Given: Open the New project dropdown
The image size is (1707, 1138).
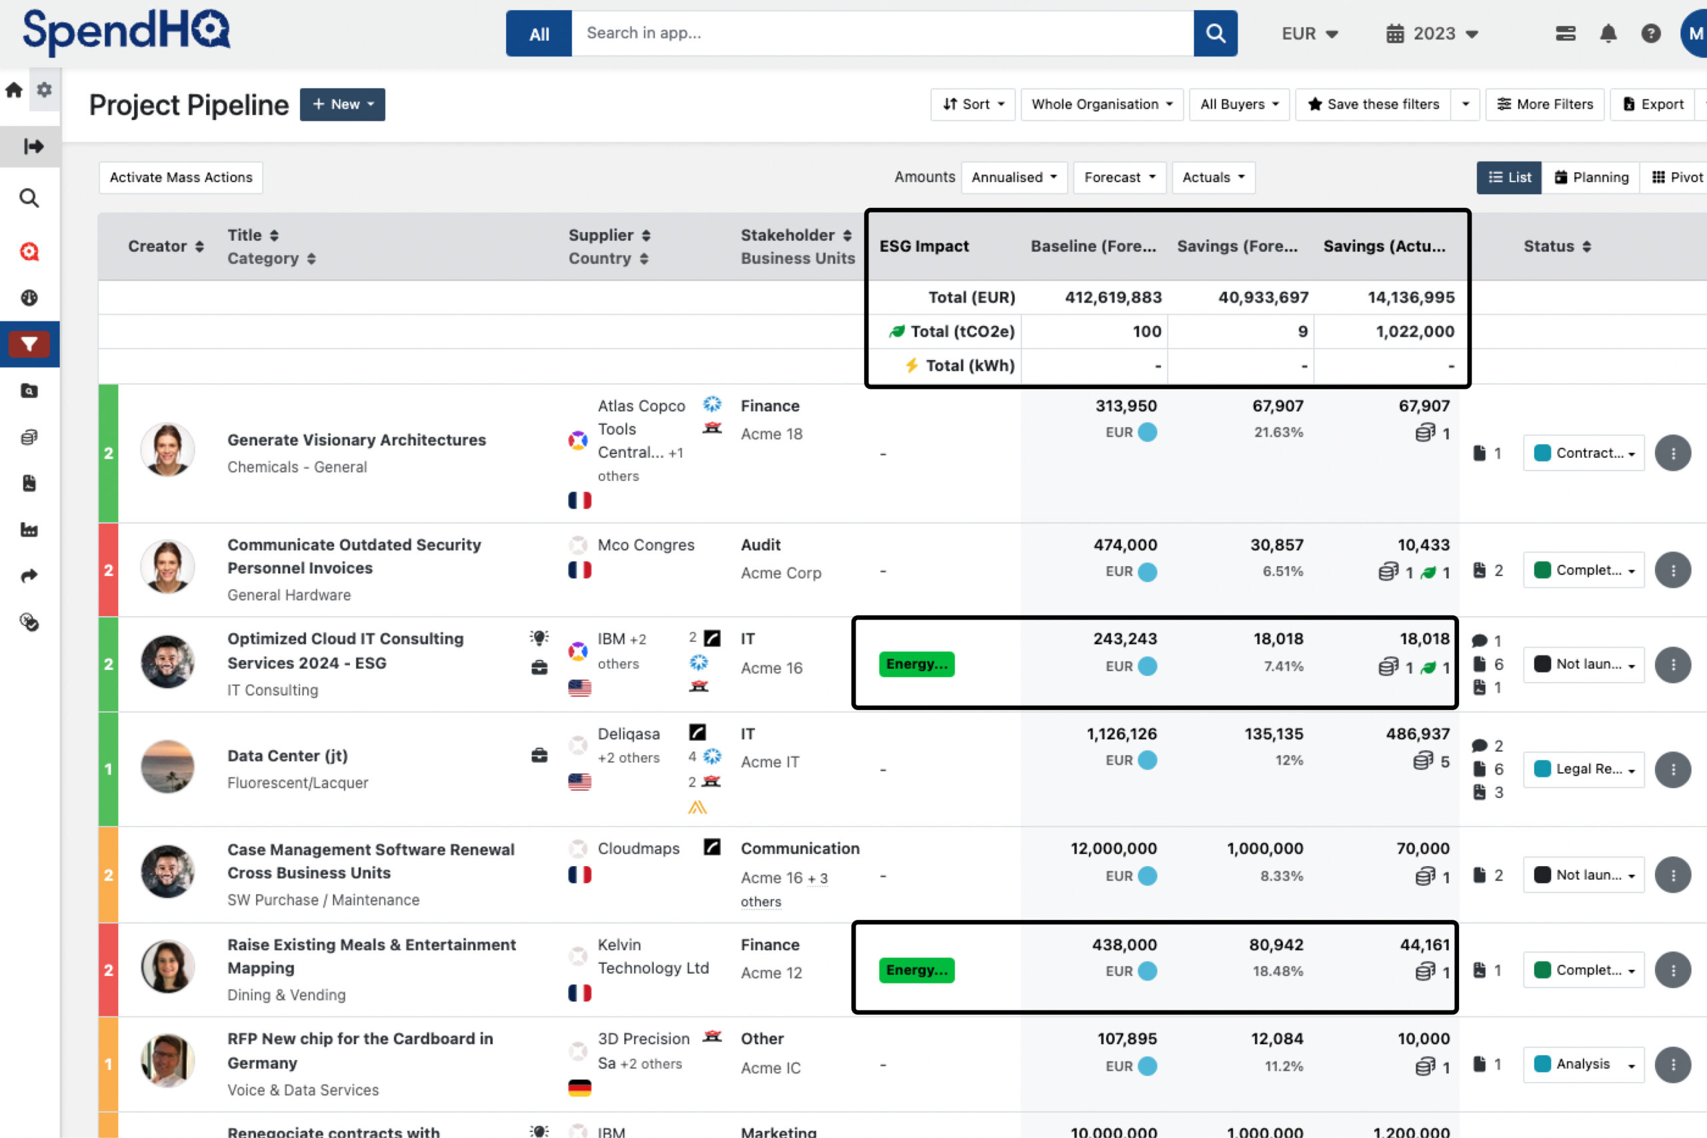Looking at the screenshot, I should coord(343,105).
